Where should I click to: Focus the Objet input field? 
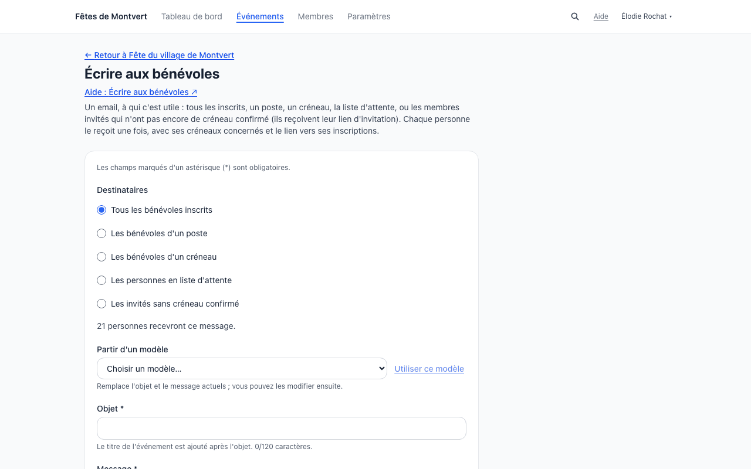point(282,429)
